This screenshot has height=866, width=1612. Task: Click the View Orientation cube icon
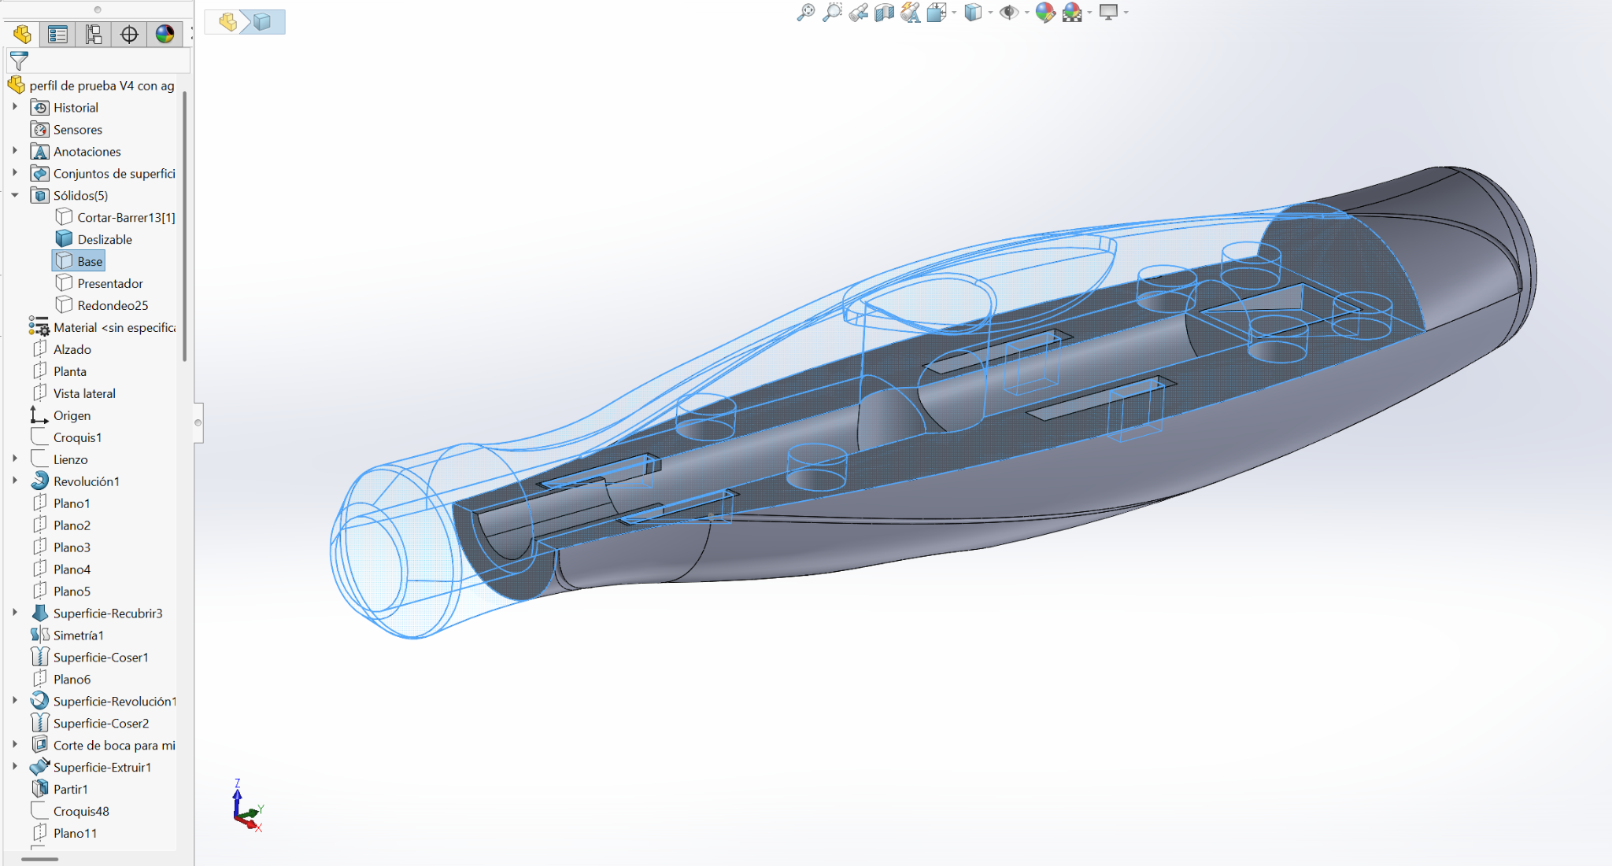pyautogui.click(x=937, y=13)
